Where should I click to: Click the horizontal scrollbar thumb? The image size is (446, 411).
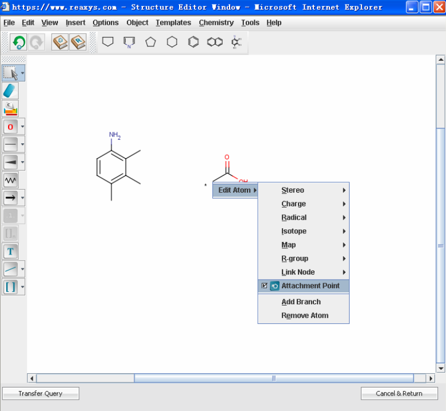click(x=274, y=378)
